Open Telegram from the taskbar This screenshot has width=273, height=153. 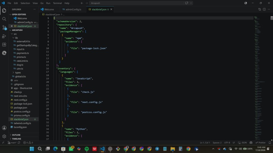pos(157,149)
